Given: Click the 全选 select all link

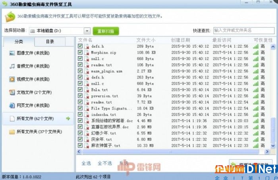Looking at the screenshot, I should click(x=86, y=163).
